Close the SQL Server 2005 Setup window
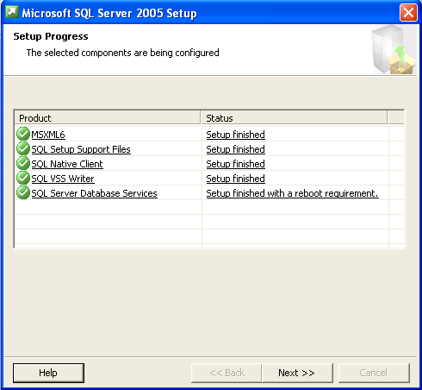 (x=408, y=13)
